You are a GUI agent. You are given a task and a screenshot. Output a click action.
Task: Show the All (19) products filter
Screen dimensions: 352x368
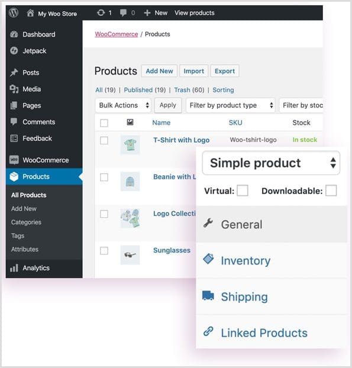tap(105, 90)
